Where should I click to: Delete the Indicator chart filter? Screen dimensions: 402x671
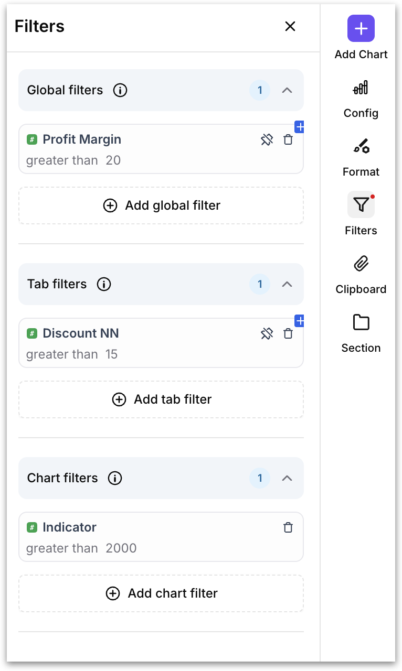(x=288, y=527)
